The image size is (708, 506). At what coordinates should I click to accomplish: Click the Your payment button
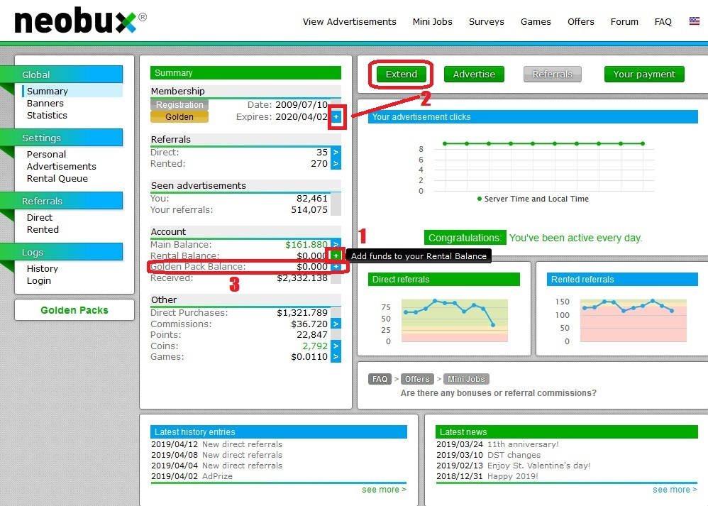point(644,74)
